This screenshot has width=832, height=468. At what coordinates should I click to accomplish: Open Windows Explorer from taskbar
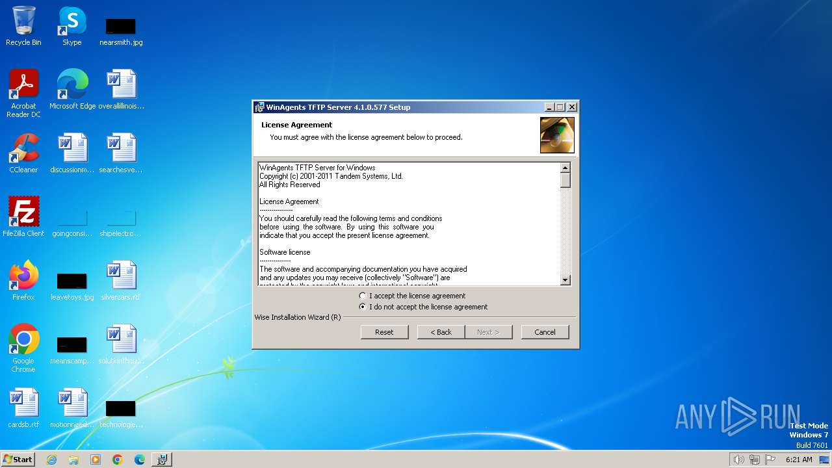[x=73, y=460]
